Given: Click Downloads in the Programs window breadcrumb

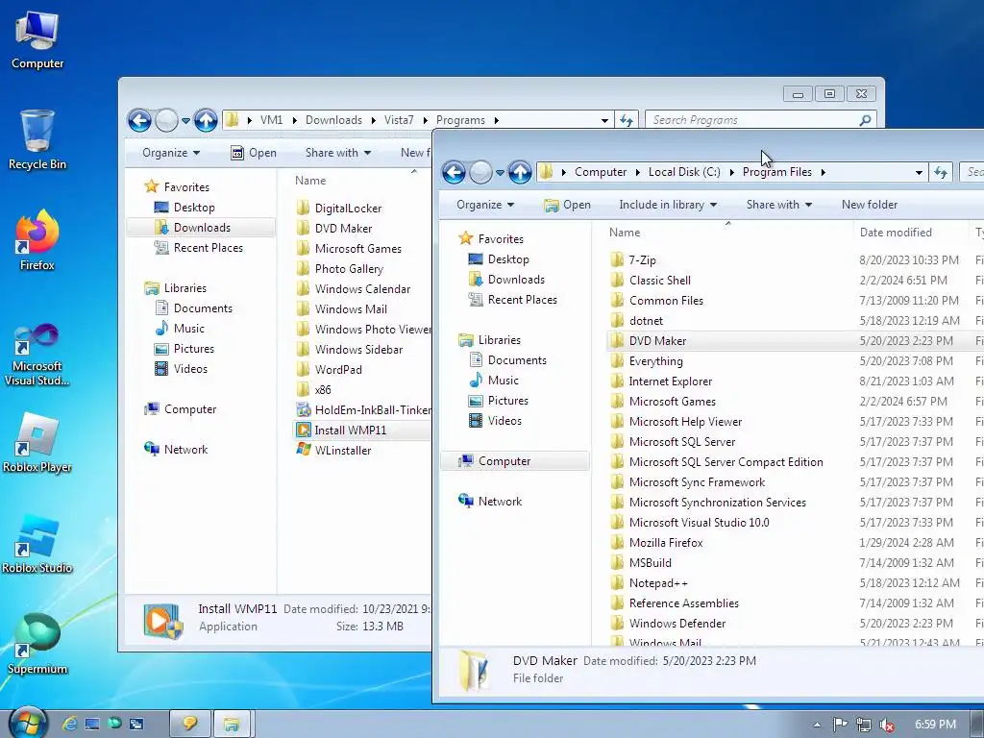Looking at the screenshot, I should (333, 120).
